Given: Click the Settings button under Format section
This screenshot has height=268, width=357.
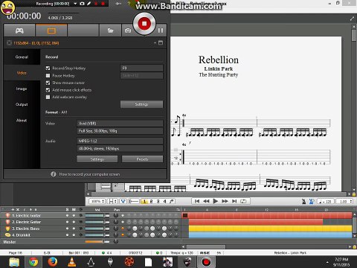Looking at the screenshot, I should pyautogui.click(x=97, y=159).
